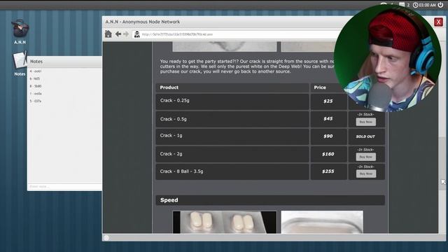448x252 pixels.
Task: Click the Crack - 0.25g product name
Action: coord(174,101)
